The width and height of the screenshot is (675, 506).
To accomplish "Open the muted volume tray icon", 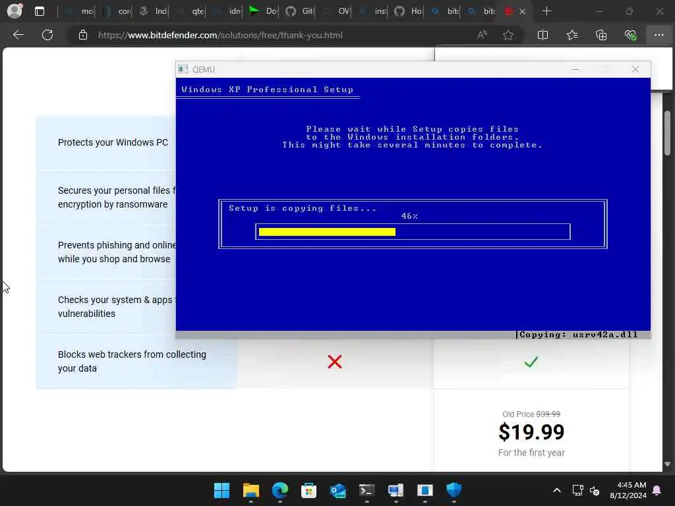I will click(x=595, y=490).
